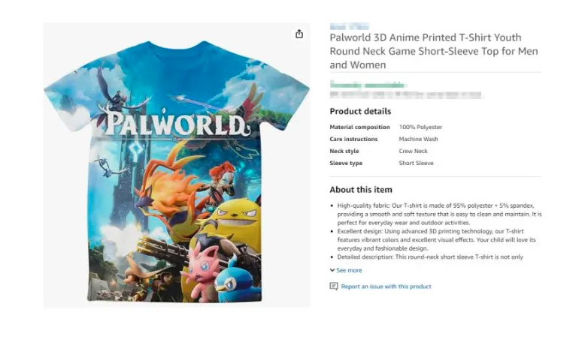Click the share icon above the shirt image
This screenshot has width=588, height=355.
click(x=299, y=34)
